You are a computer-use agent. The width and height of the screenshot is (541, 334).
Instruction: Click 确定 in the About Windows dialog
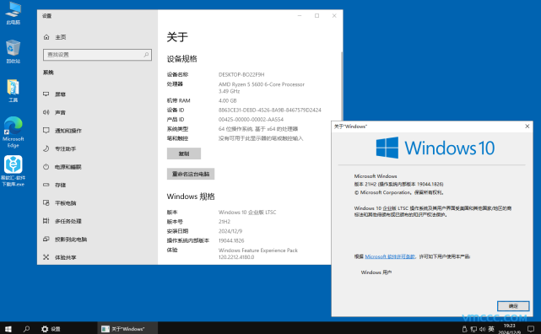click(x=513, y=305)
